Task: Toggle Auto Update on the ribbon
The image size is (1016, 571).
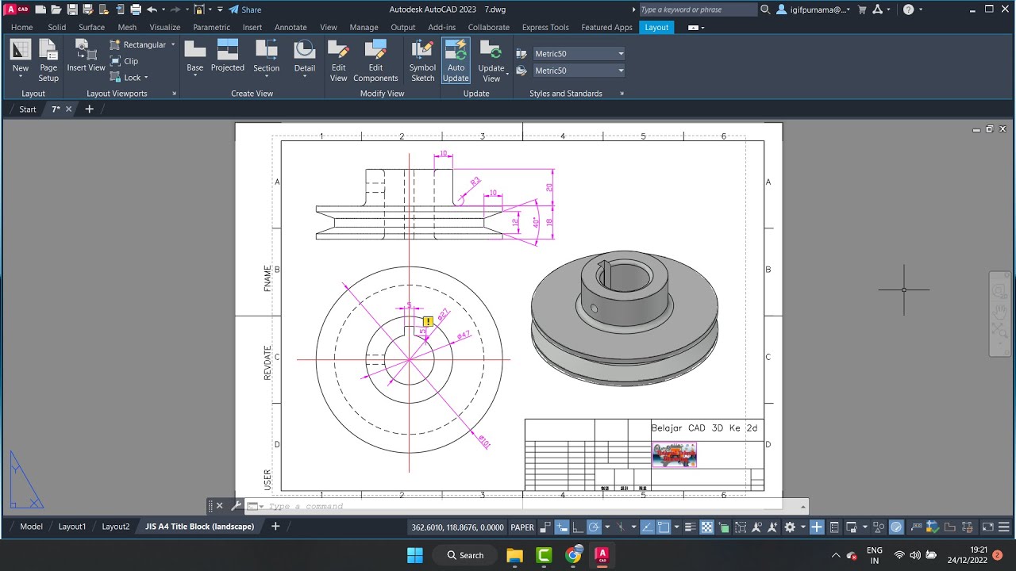Action: tap(456, 60)
